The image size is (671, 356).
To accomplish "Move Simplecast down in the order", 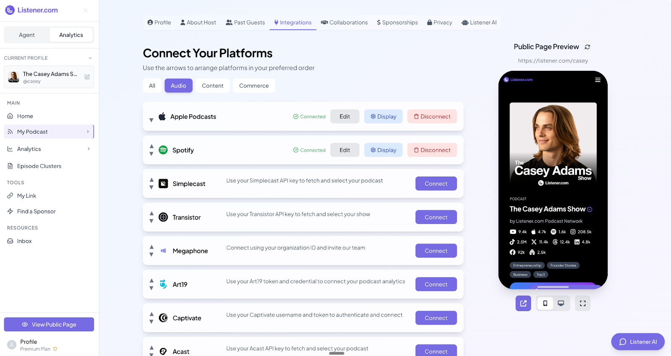I will (x=151, y=187).
